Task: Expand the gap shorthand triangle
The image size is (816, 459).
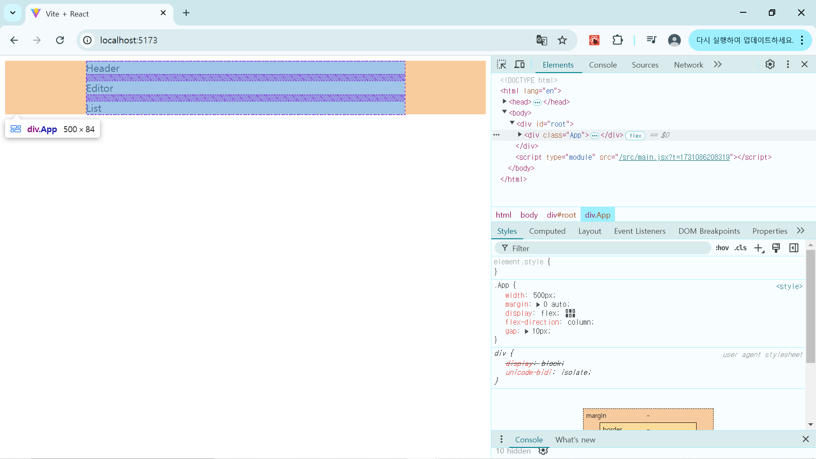Action: click(x=527, y=331)
